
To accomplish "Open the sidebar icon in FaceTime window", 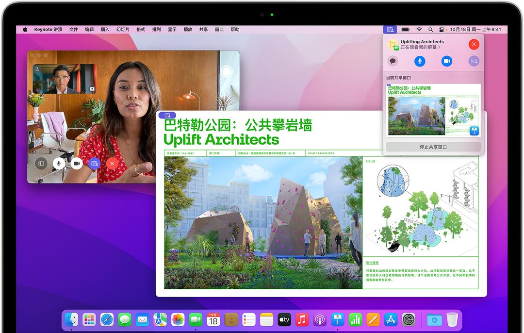I will coord(41,163).
